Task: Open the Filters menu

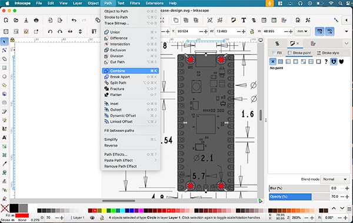Action: (135, 3)
